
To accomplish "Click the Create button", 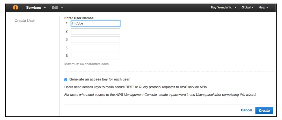I will click(264, 110).
